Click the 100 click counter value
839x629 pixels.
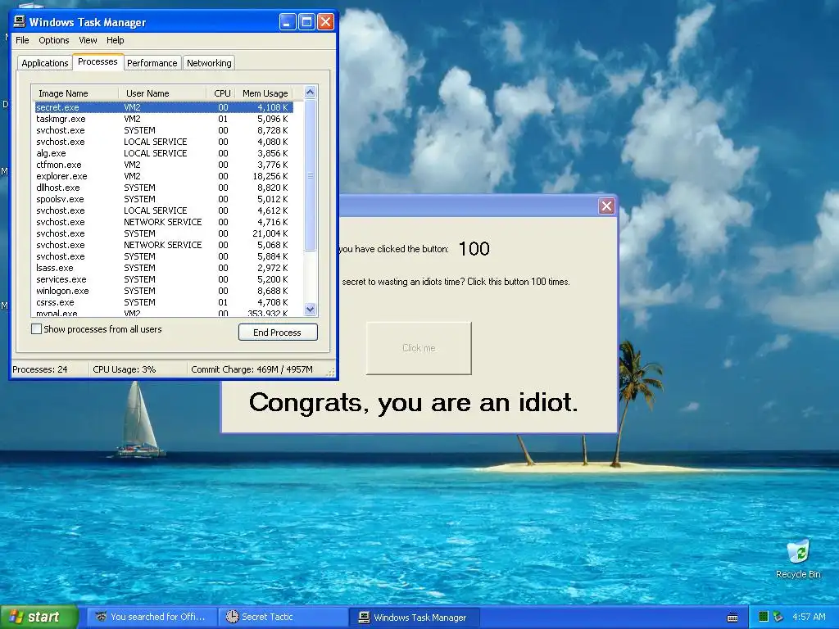click(x=474, y=249)
